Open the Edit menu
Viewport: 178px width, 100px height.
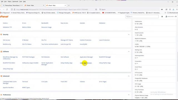2,2
